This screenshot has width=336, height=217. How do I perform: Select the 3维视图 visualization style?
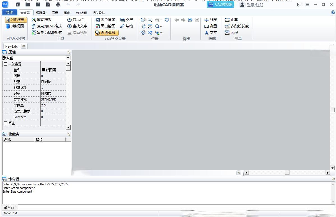coord(15,26)
